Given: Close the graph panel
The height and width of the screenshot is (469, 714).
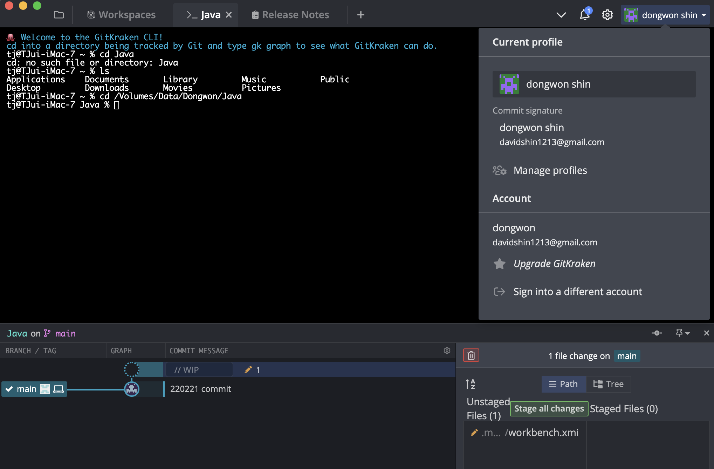Looking at the screenshot, I should pyautogui.click(x=706, y=333).
